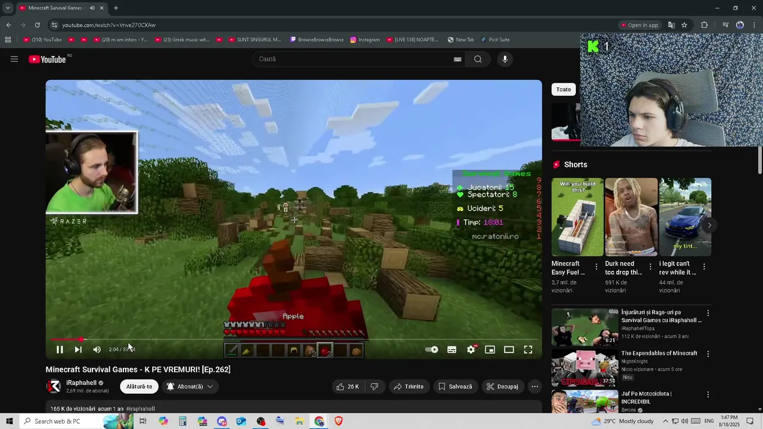Open menu for Înjurături și Rage-uri video
Viewport: 763px width, 429px height.
(x=708, y=313)
